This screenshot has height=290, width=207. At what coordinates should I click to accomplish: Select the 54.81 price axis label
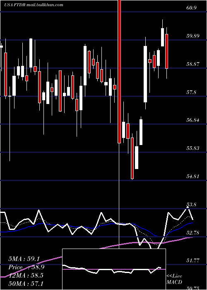(193, 176)
